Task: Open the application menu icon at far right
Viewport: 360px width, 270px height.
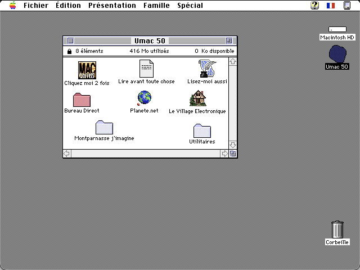Action: pos(347,5)
